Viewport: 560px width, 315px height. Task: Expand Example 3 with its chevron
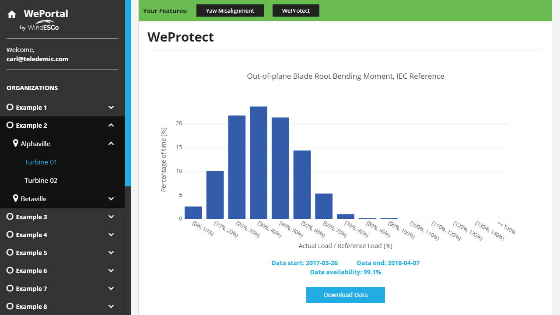click(x=111, y=217)
